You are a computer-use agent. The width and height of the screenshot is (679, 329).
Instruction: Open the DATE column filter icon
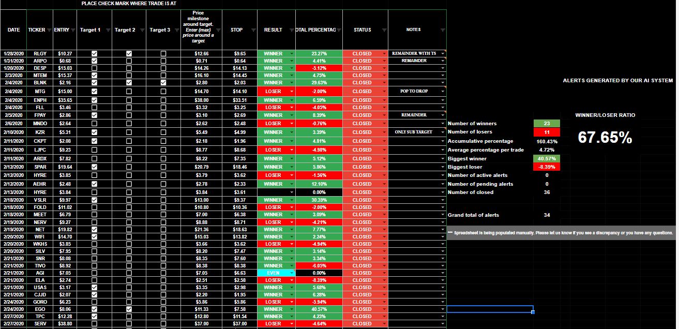tap(23, 31)
